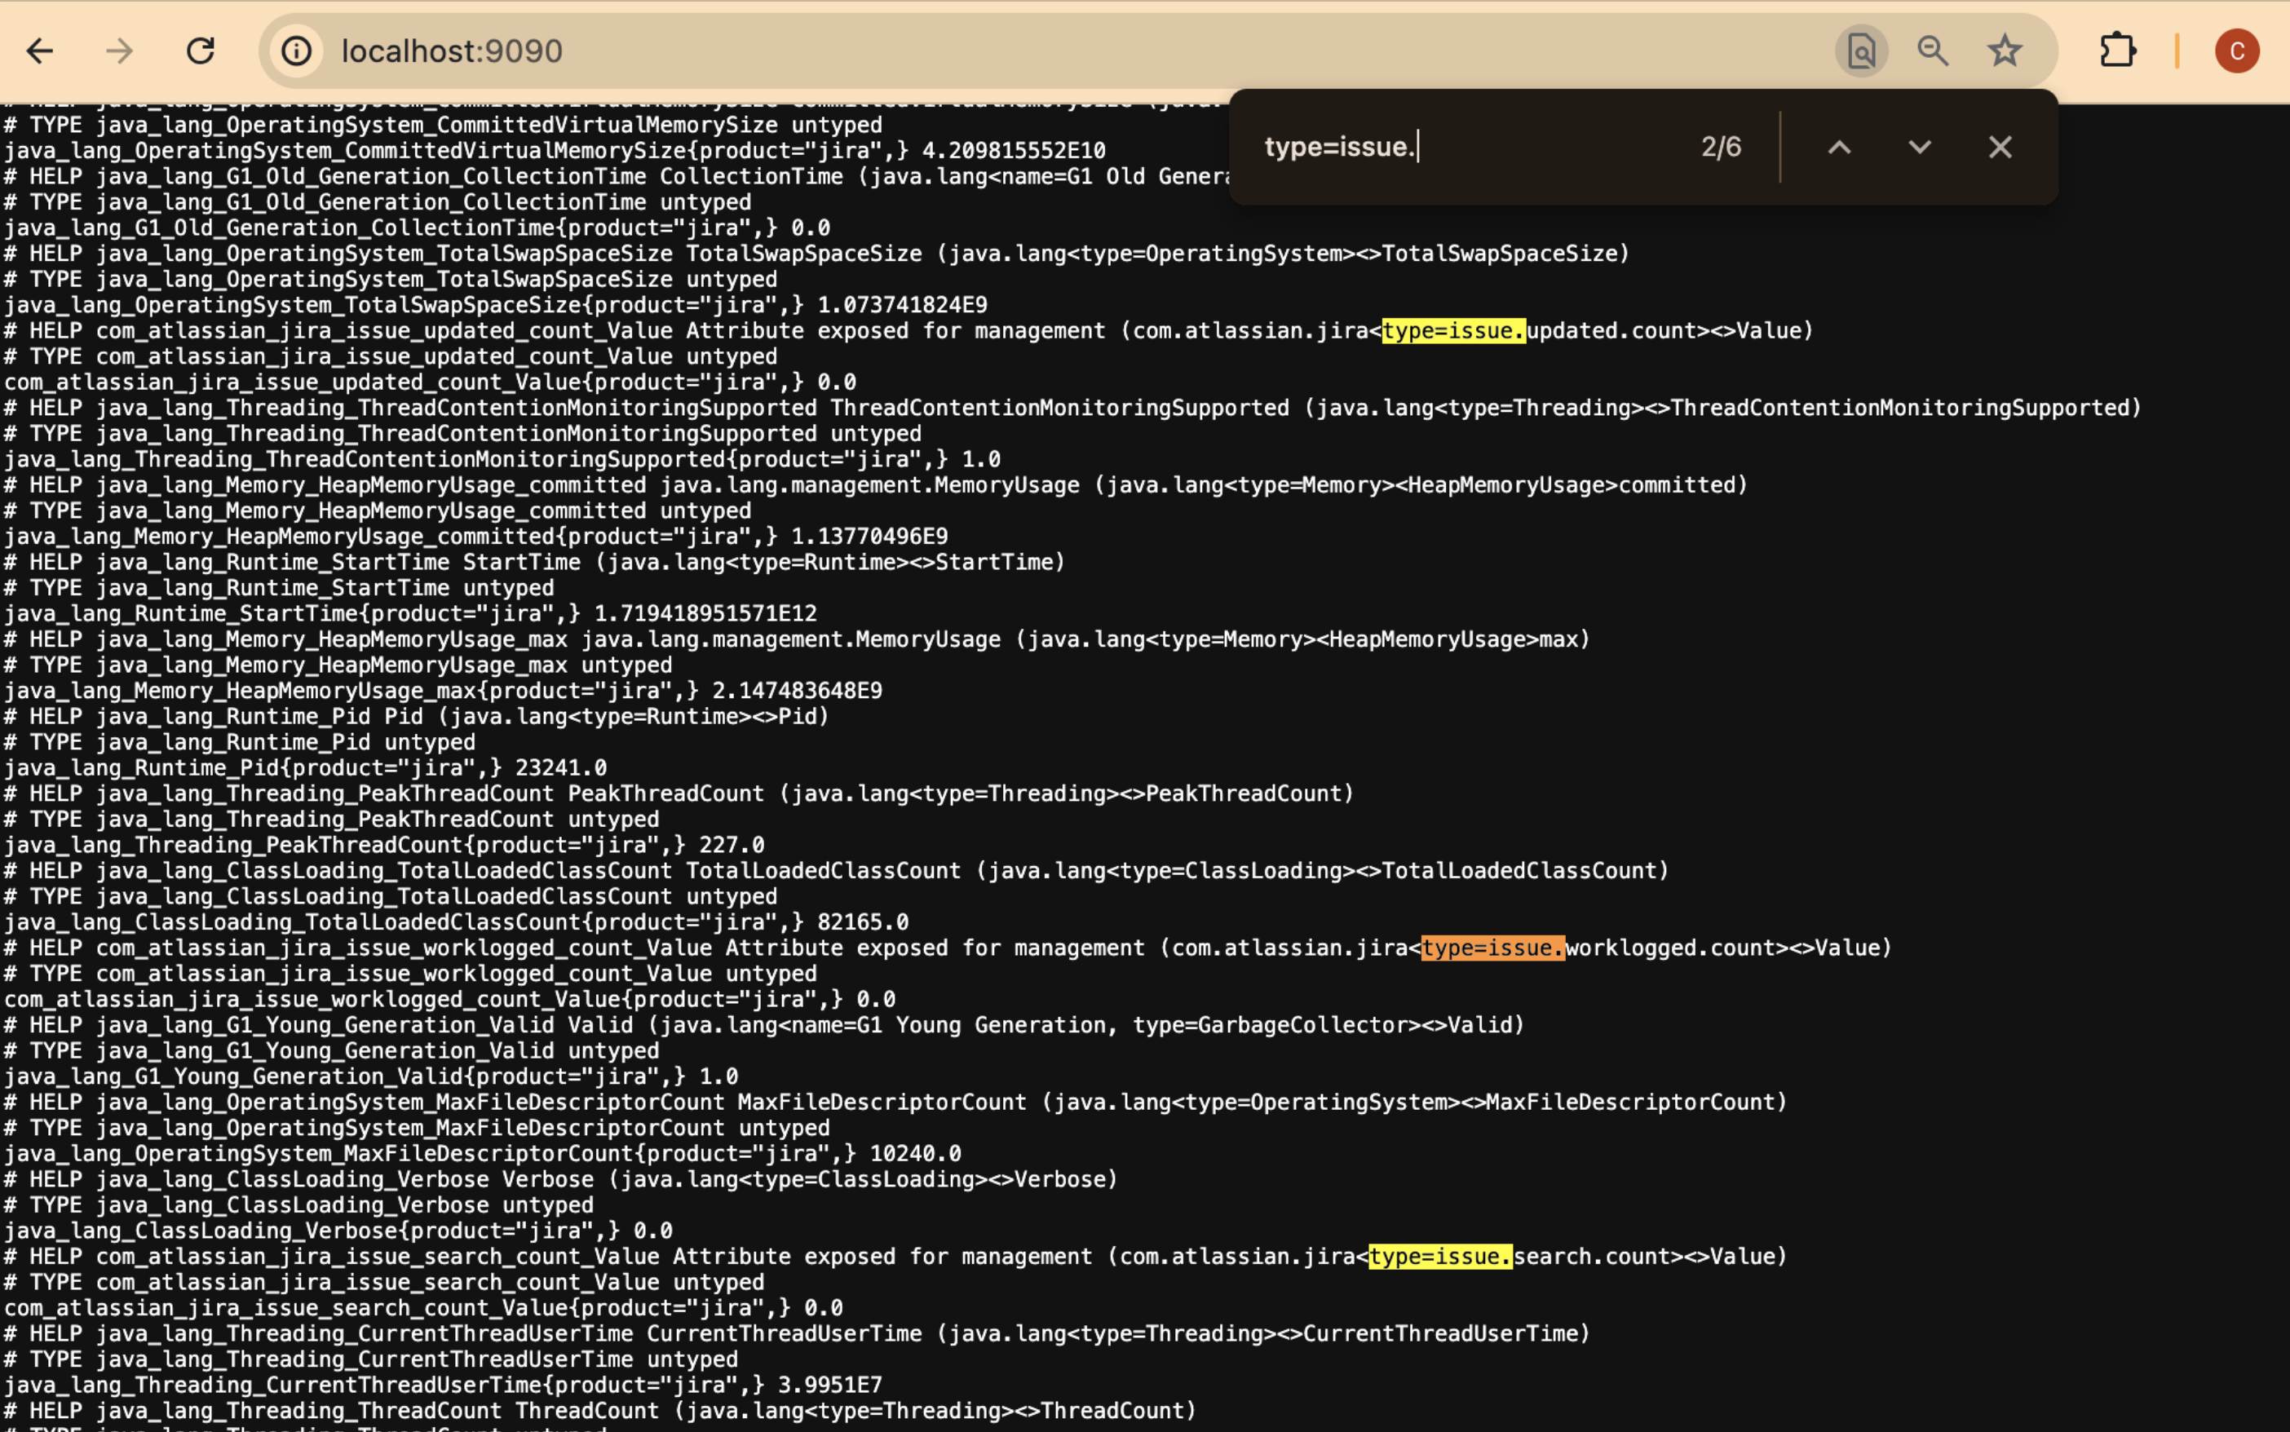
Task: Open the site information icon
Action: pos(296,51)
